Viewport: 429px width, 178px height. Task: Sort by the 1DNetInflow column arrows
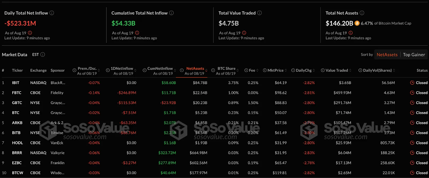tap(135, 70)
